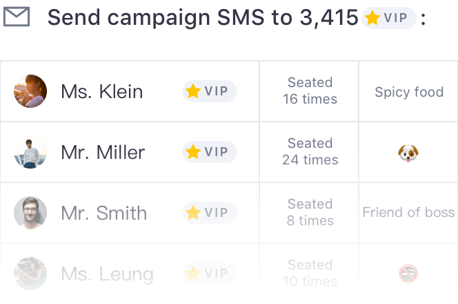Click the dog emoji in Mr. Miller's row

408,153
